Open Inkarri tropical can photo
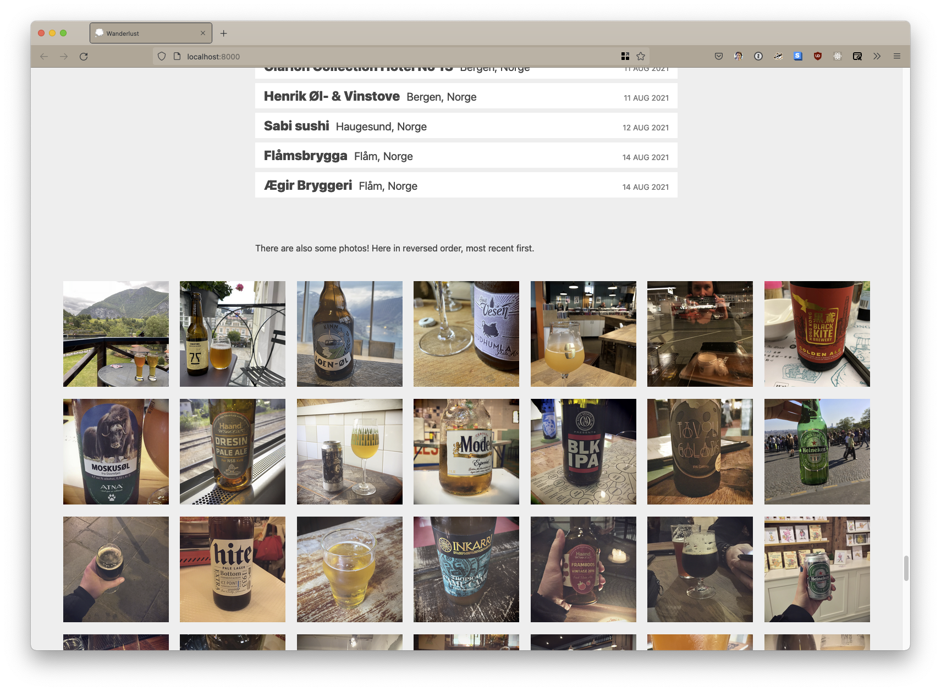The width and height of the screenshot is (941, 691). 466,569
